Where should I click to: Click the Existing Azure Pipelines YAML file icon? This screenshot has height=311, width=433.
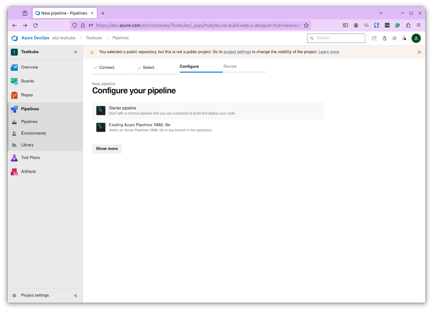click(x=101, y=127)
